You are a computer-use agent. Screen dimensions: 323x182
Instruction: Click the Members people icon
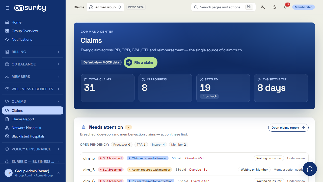[x=7, y=77]
